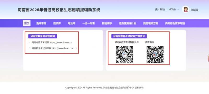
Task: Open the 河南招生考试信息网 heao.com.cn link
Action: click(x=54, y=48)
